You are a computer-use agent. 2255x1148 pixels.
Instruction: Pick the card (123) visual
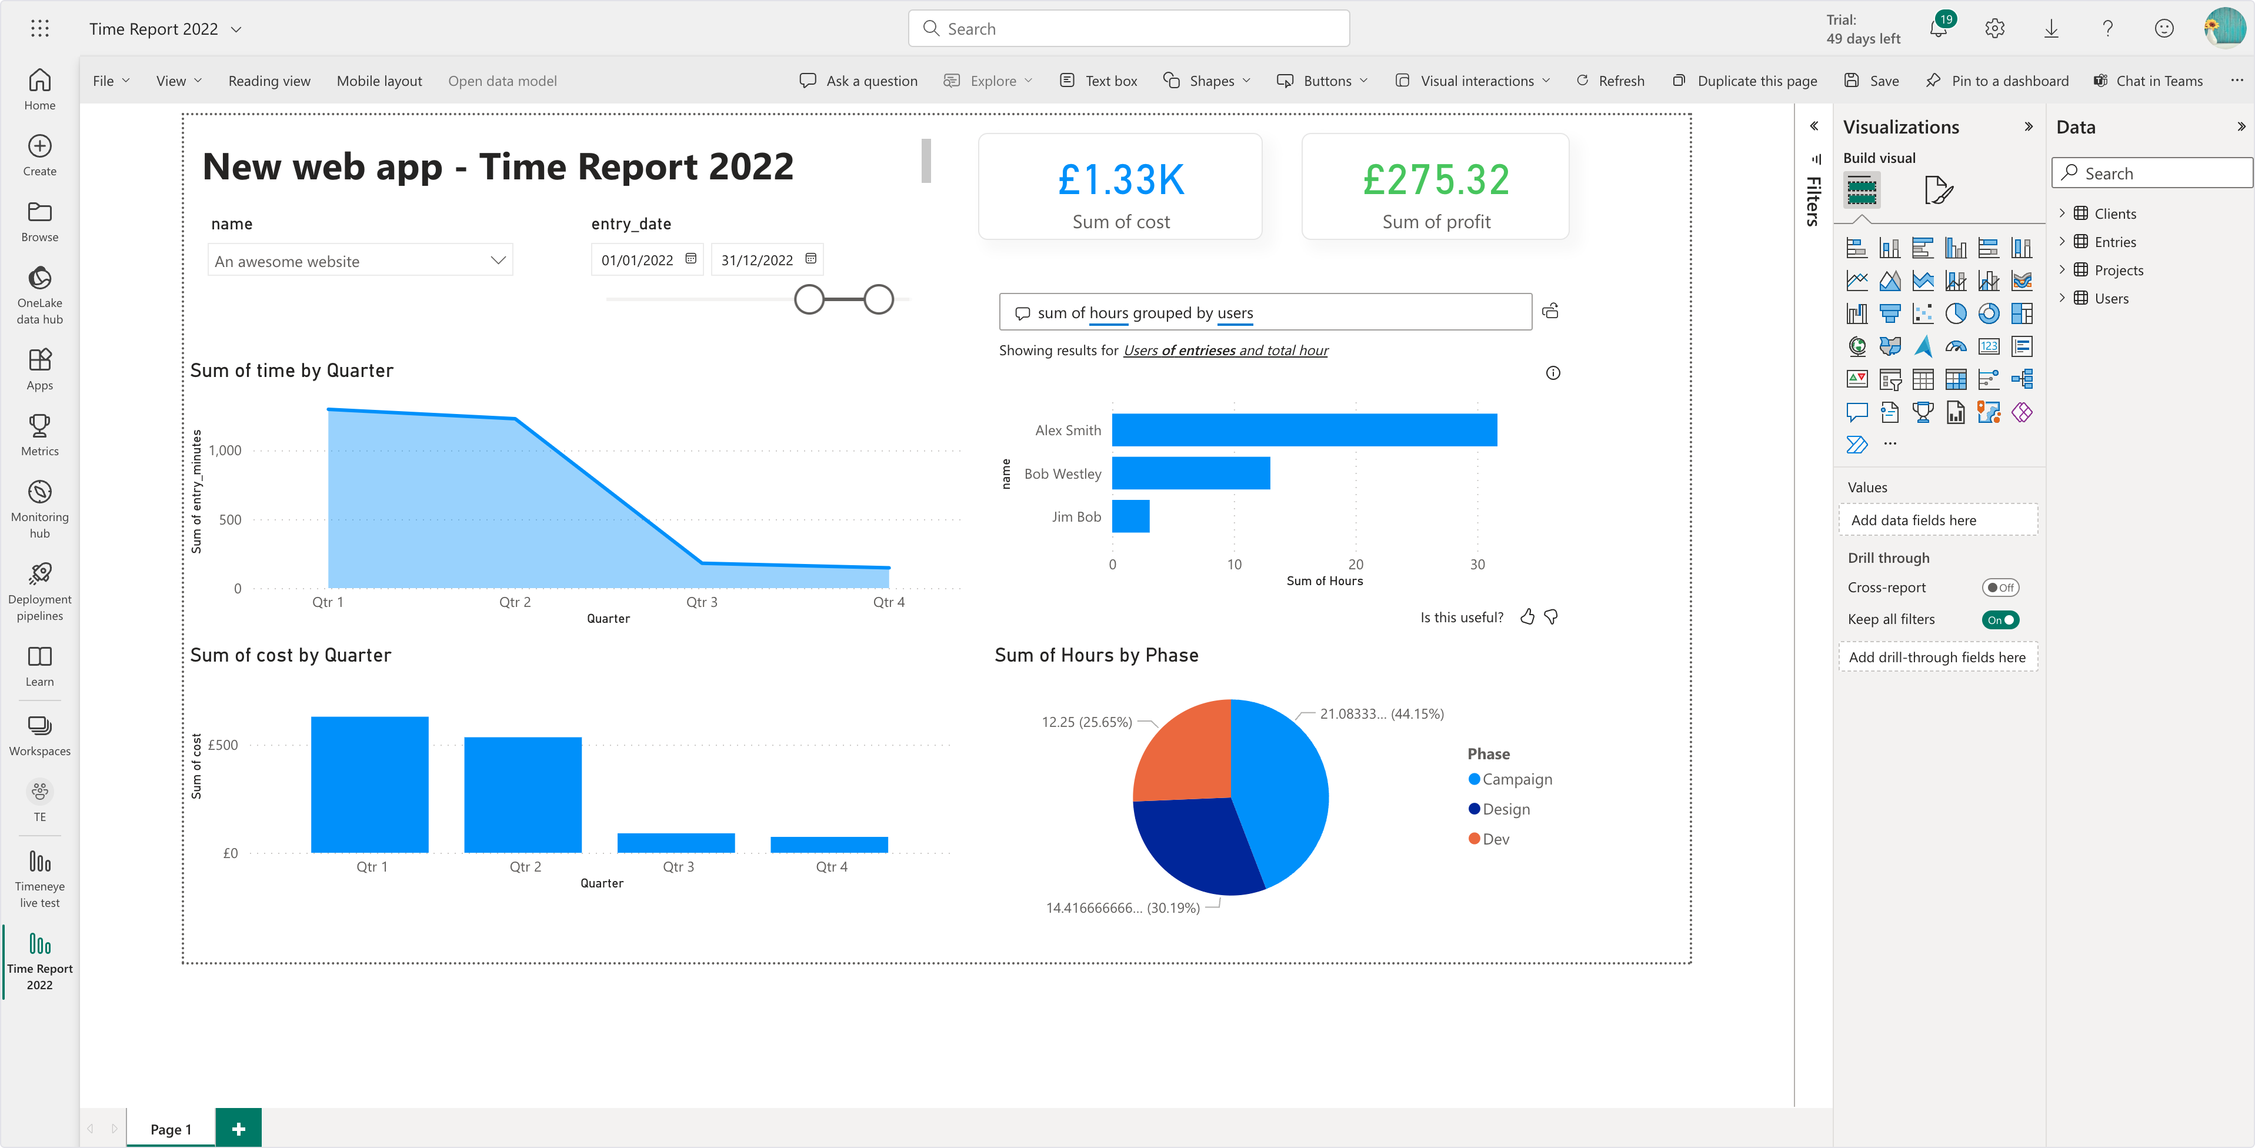point(1990,348)
